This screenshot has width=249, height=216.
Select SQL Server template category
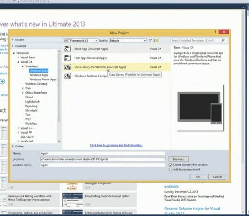(27, 137)
